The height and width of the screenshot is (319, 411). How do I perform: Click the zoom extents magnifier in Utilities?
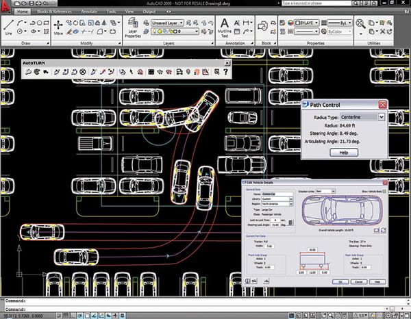point(361,23)
